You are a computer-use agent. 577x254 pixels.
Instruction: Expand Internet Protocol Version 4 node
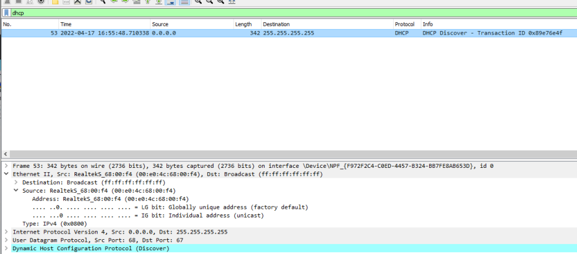click(6, 232)
